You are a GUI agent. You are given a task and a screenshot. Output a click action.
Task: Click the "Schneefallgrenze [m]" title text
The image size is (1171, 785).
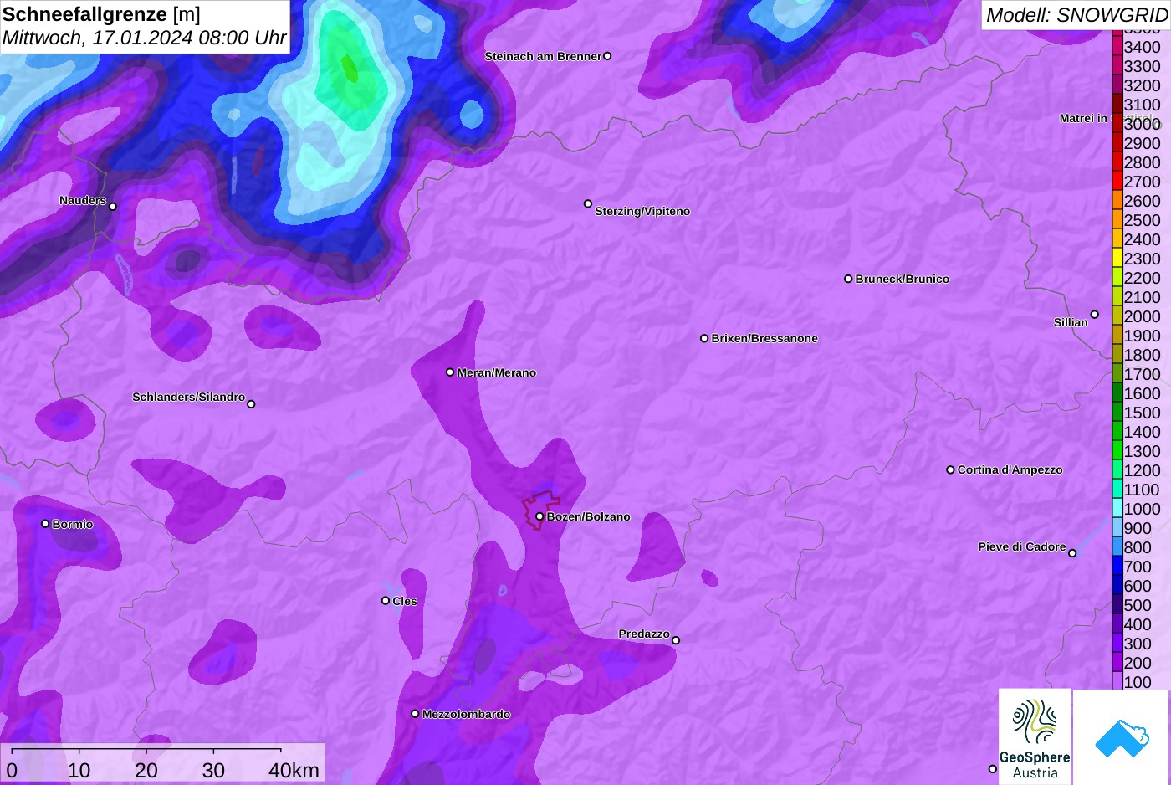101,14
